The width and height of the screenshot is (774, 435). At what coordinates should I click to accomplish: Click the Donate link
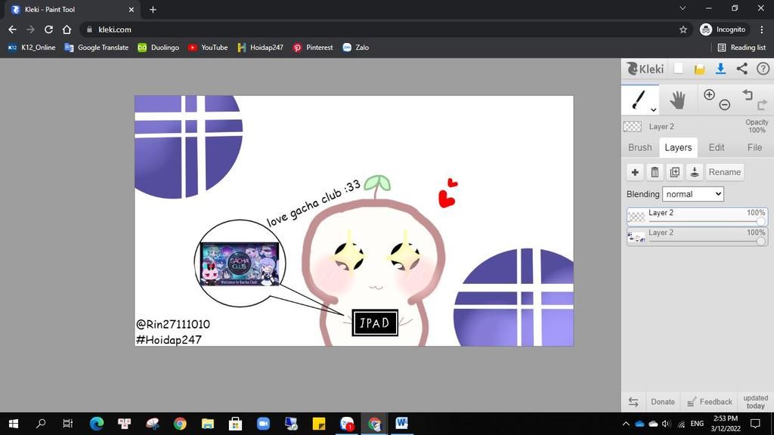click(x=662, y=402)
